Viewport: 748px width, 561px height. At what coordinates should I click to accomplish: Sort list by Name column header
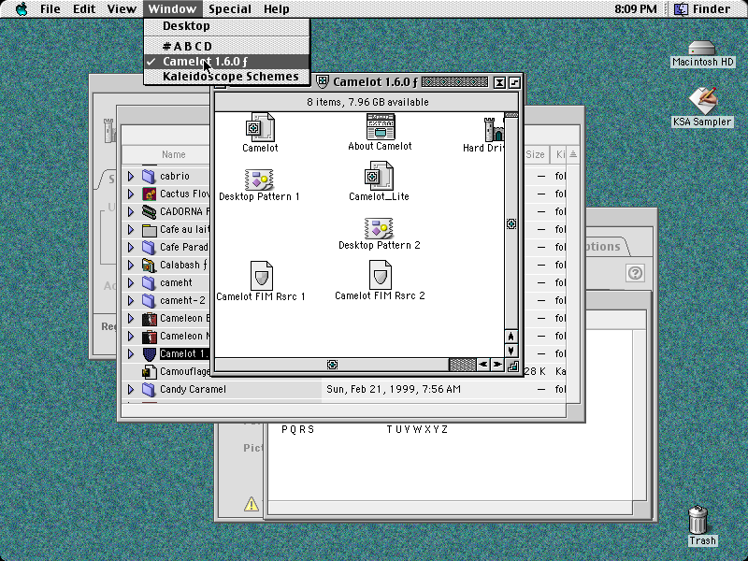[x=165, y=154]
